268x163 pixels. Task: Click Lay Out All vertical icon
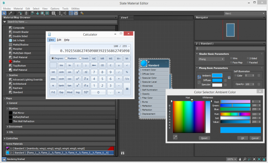coord(60,13)
